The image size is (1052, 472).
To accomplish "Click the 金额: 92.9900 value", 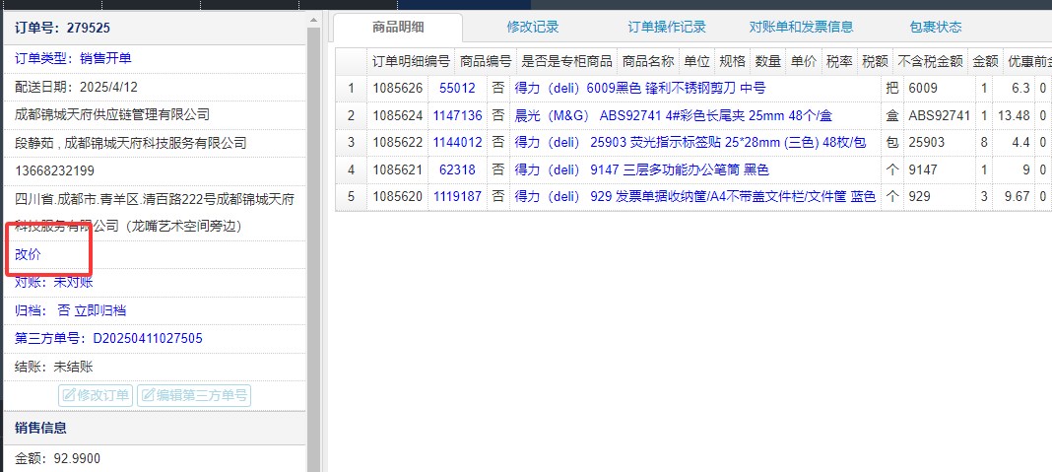I will tap(58, 458).
